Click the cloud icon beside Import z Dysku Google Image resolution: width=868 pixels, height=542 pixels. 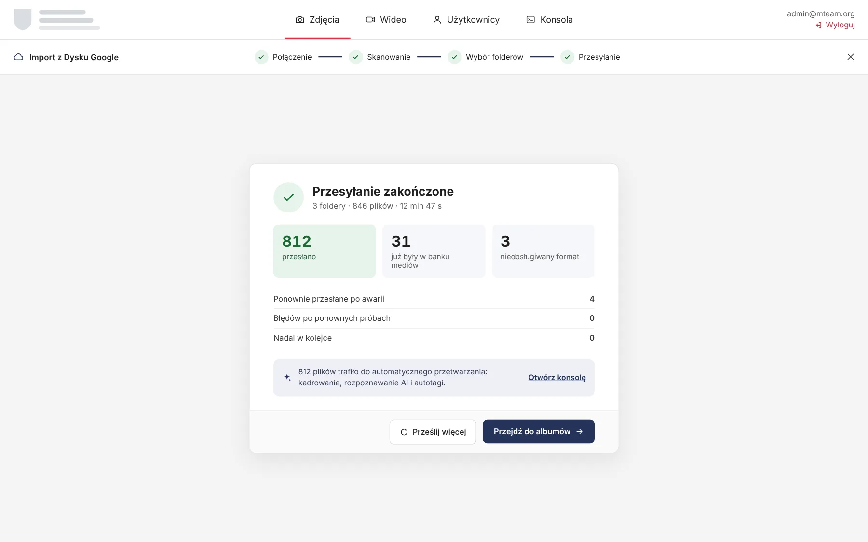[x=18, y=57]
